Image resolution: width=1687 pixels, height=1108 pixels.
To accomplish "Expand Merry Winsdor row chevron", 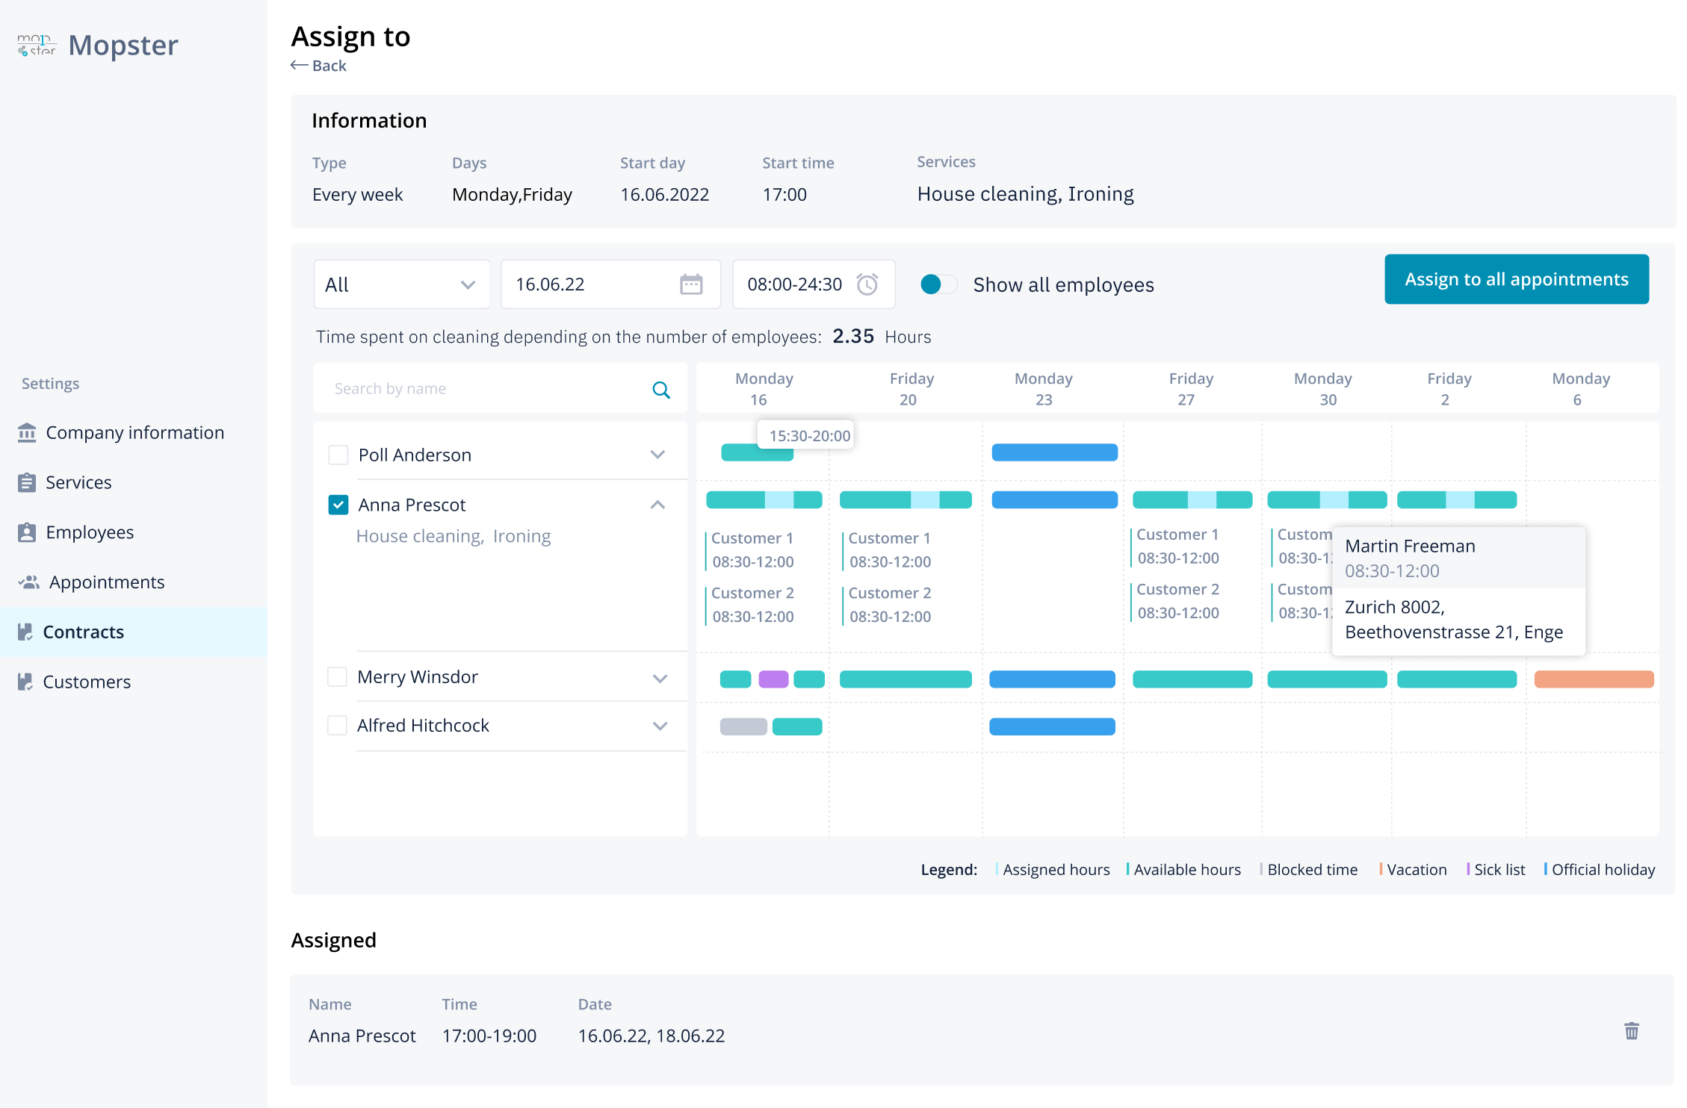I will (660, 678).
